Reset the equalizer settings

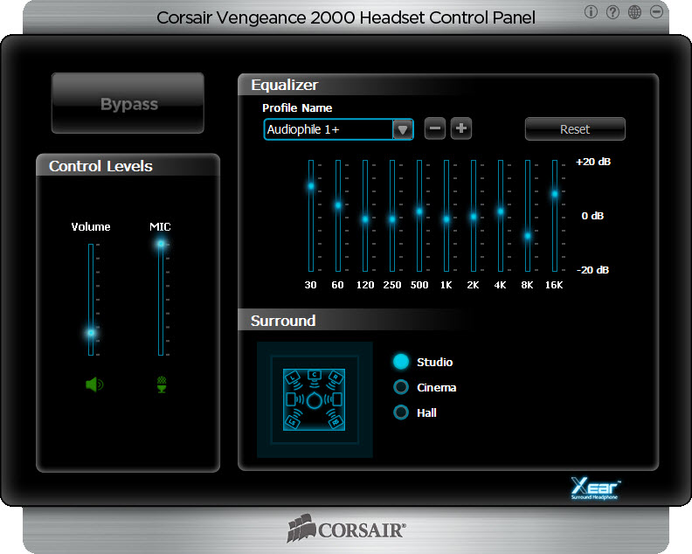coord(575,129)
